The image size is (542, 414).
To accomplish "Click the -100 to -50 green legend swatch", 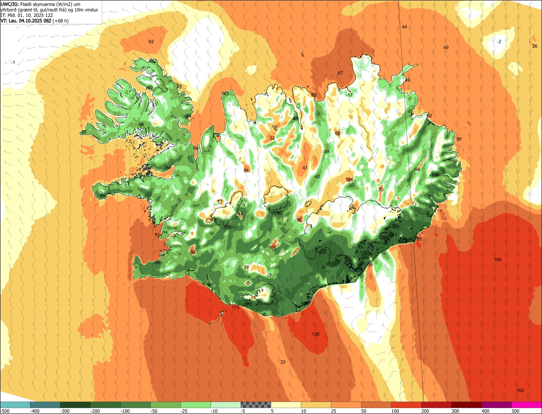I will [x=135, y=405].
